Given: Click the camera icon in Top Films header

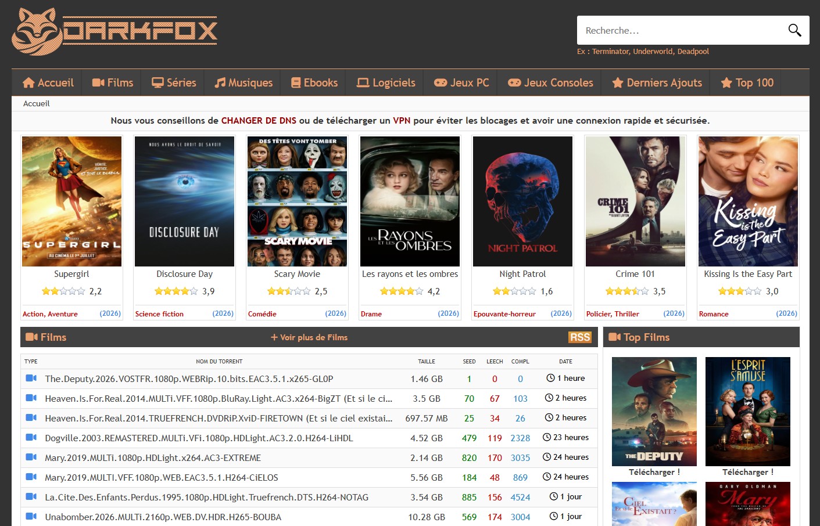Looking at the screenshot, I should pos(615,337).
